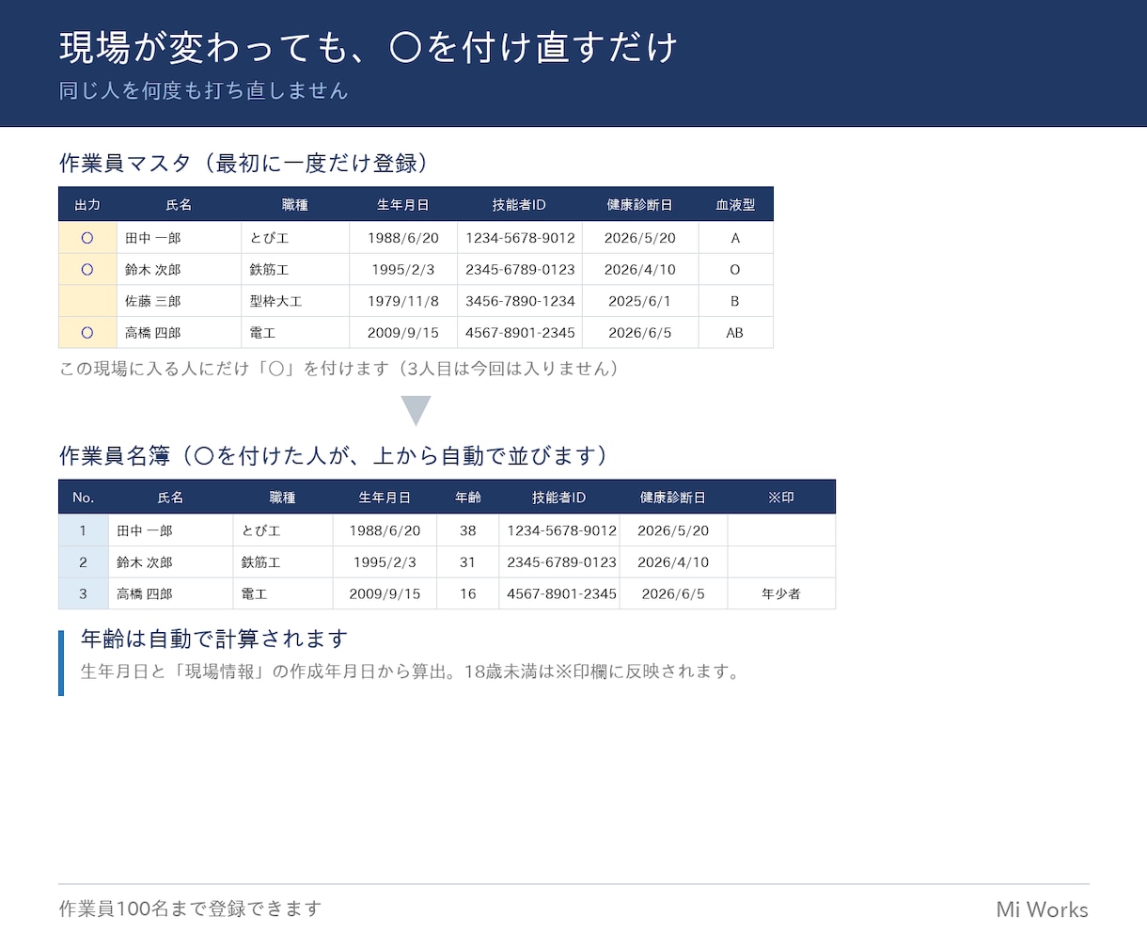Select health check date 2025/6/1
Image resolution: width=1147 pixels, height=948 pixels.
pyautogui.click(x=640, y=301)
